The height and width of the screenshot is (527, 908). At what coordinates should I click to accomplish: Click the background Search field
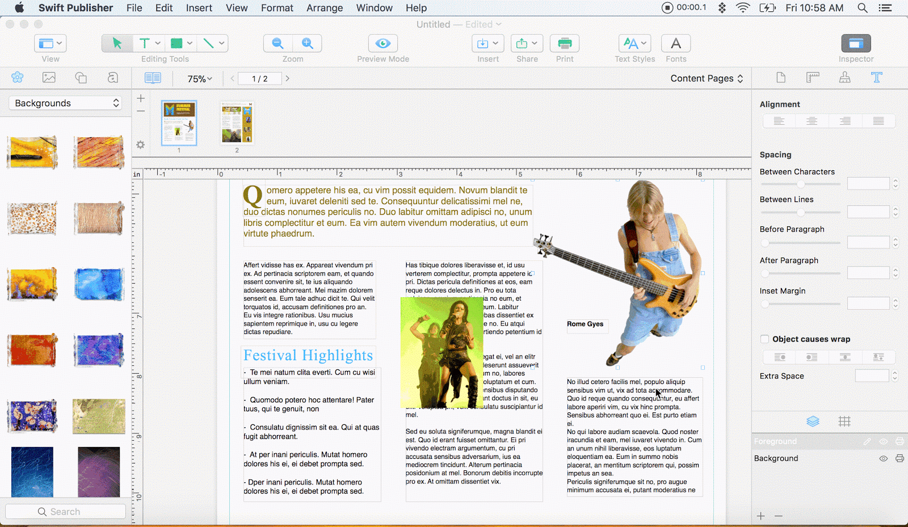pyautogui.click(x=66, y=511)
